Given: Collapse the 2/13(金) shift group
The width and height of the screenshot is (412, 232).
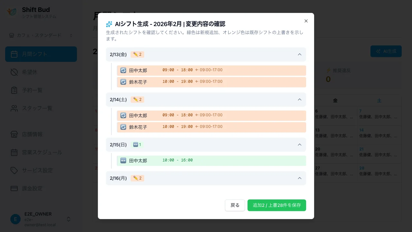Looking at the screenshot, I should coord(299,54).
